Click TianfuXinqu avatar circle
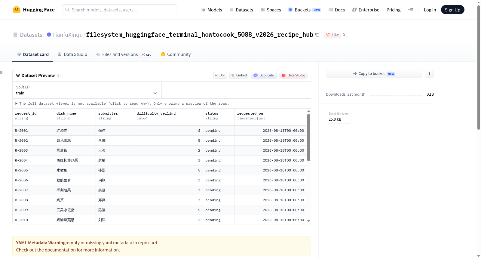The height and width of the screenshot is (259, 481). pos(49,35)
